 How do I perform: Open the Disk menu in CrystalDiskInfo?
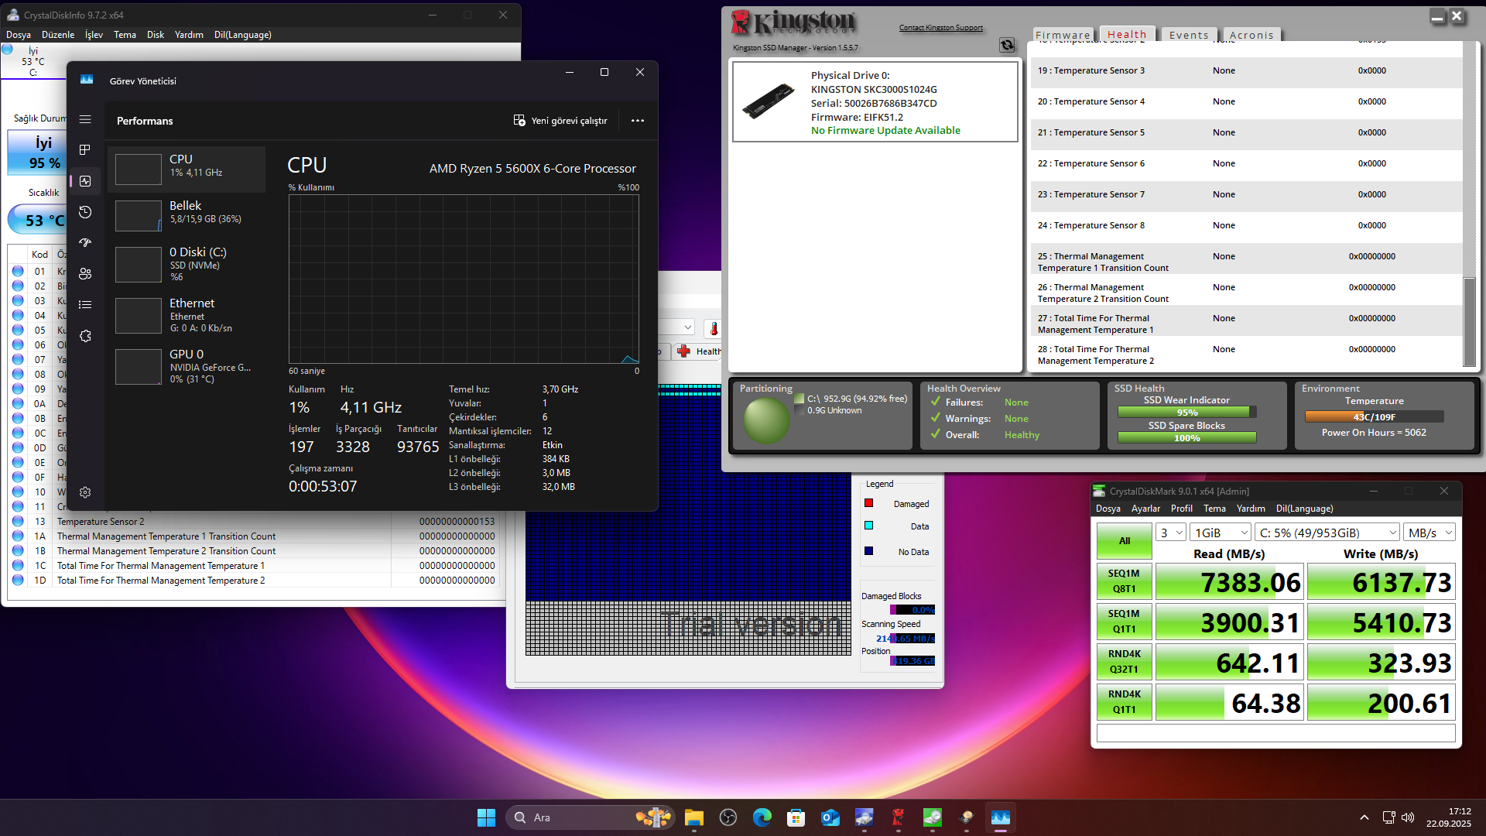click(x=156, y=35)
